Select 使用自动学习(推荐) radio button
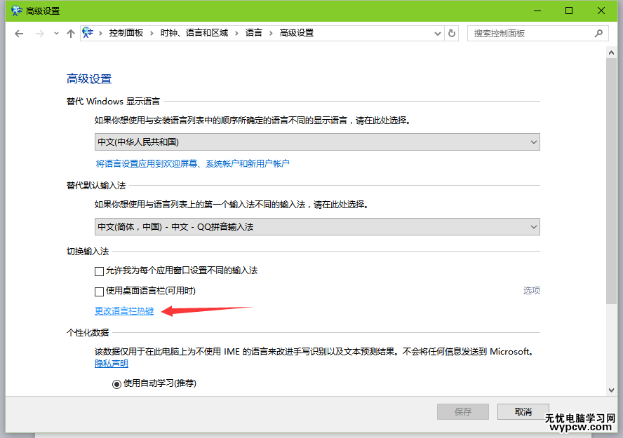The height and width of the screenshot is (438, 623). [116, 384]
